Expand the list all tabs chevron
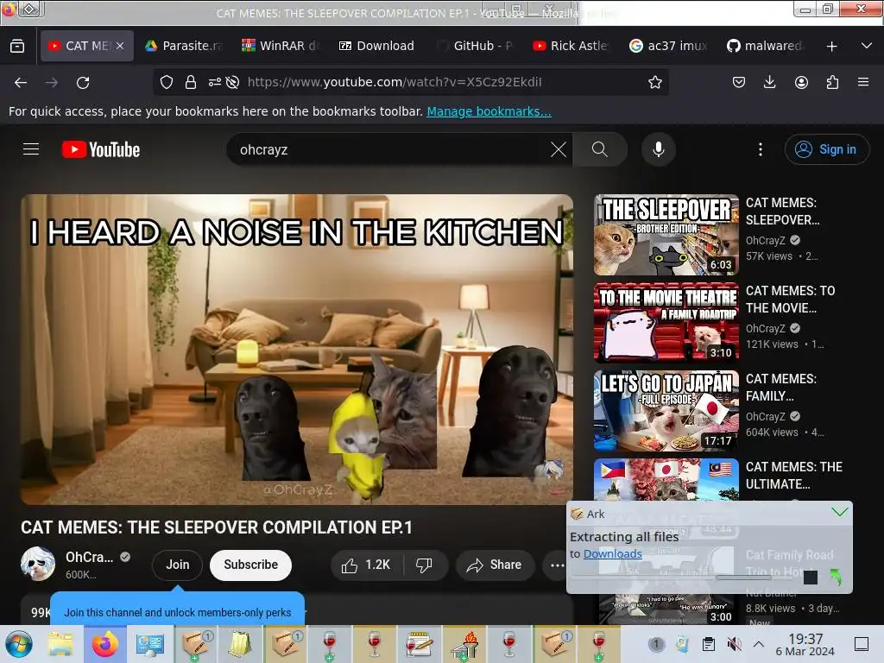 pos(867,46)
